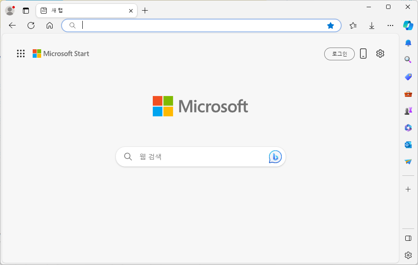Open Tools toolbox icon in sidebar
Screen dimensions: 418x265
[x=408, y=94]
